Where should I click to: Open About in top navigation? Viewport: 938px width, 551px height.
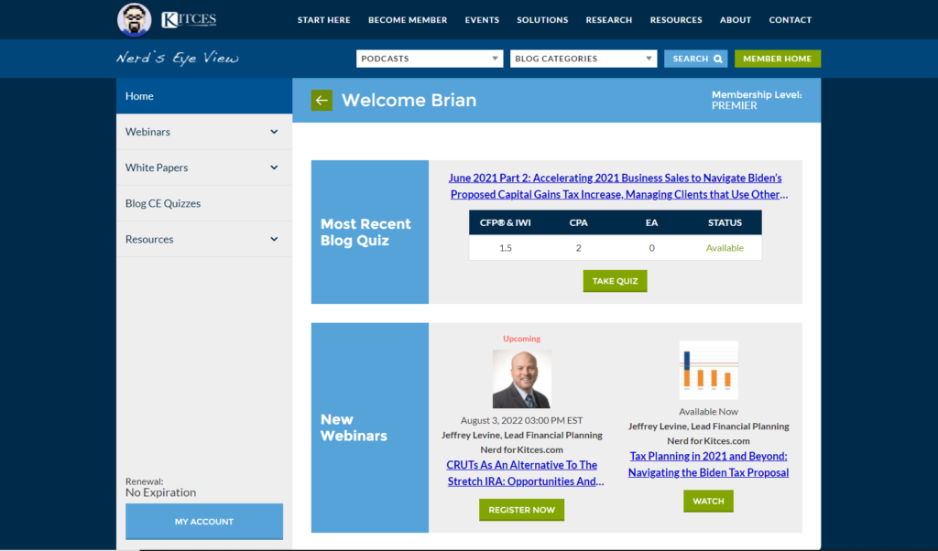(x=736, y=20)
